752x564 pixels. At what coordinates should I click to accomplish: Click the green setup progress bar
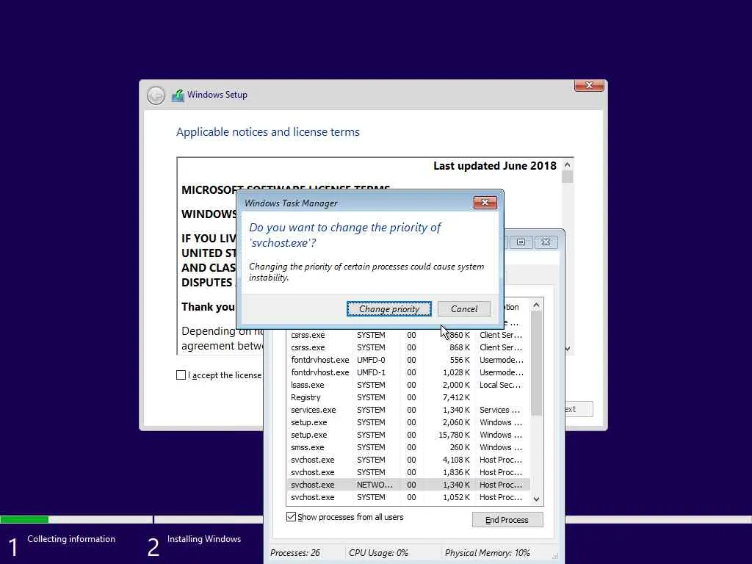[24, 519]
